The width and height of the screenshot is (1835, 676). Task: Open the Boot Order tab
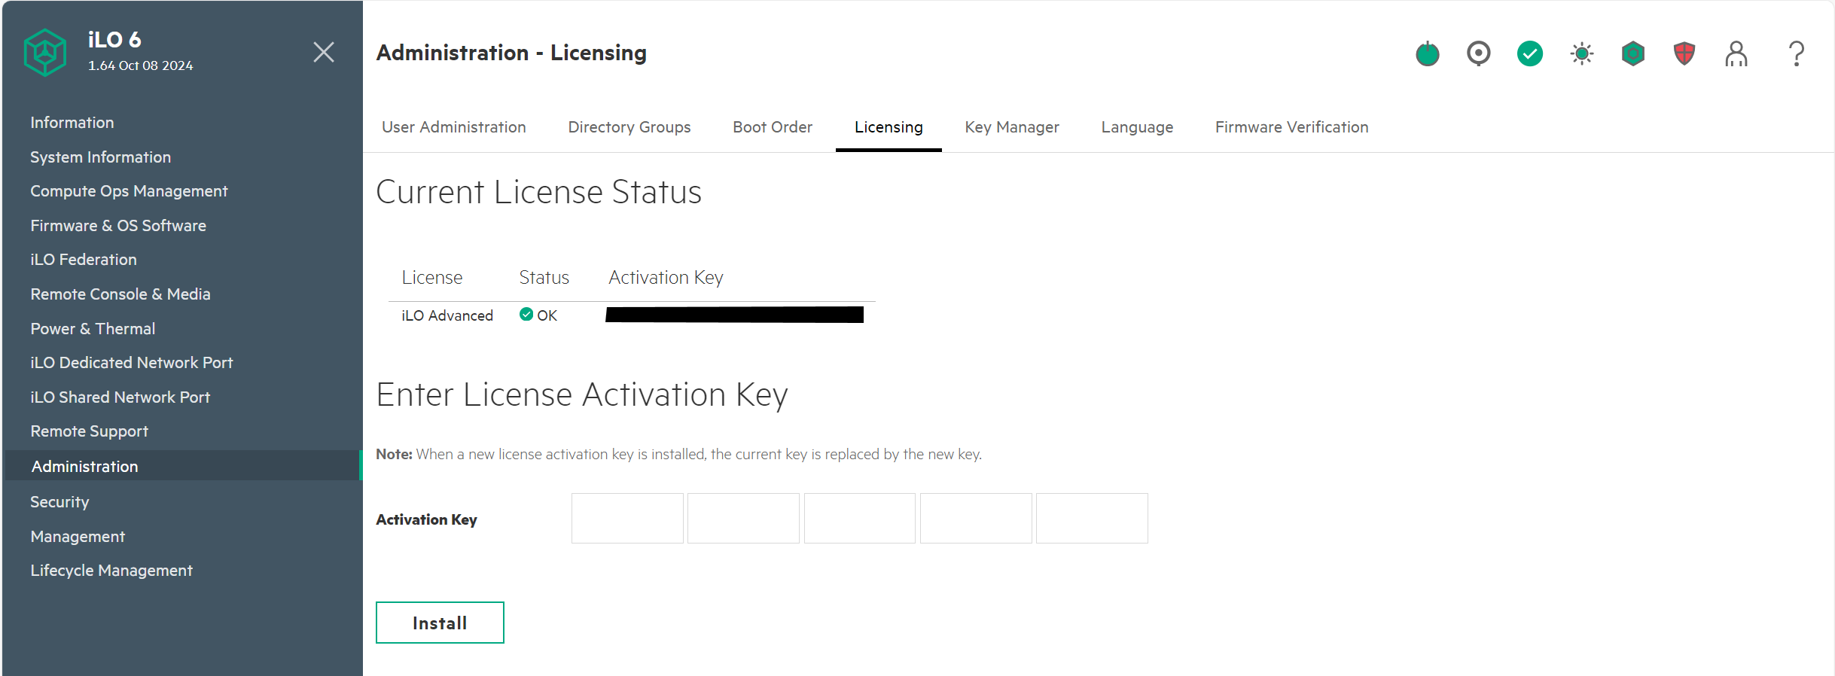[x=773, y=127]
